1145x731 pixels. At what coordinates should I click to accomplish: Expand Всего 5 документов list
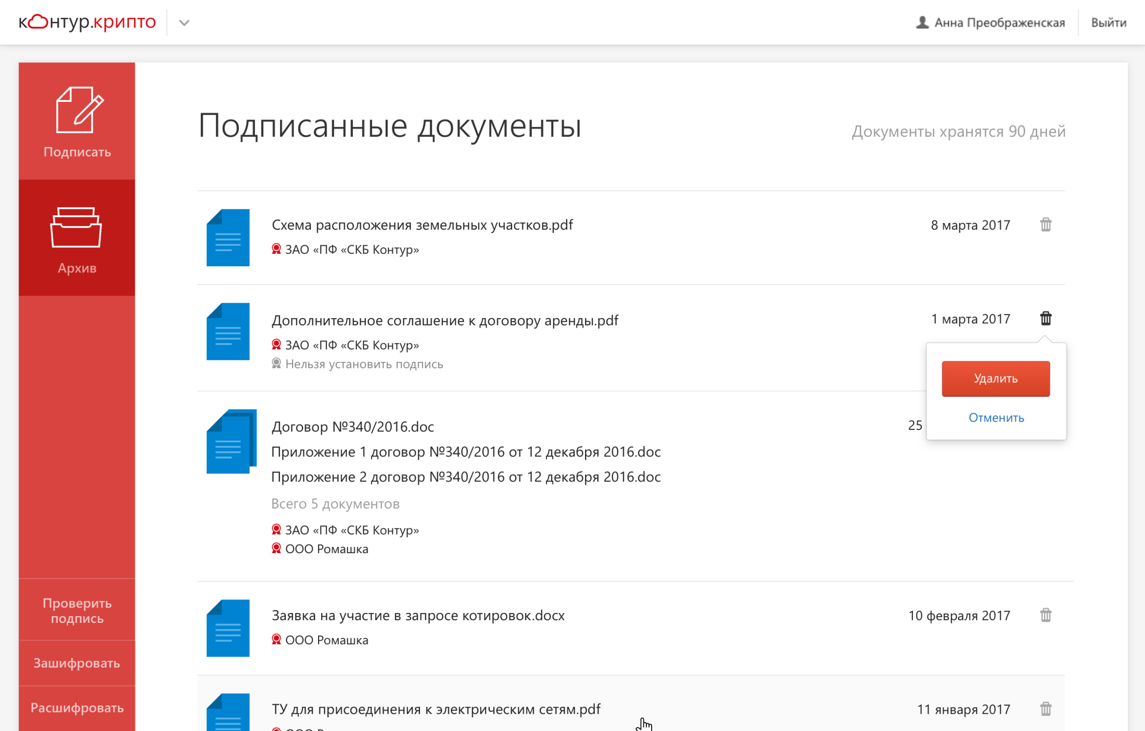click(335, 504)
